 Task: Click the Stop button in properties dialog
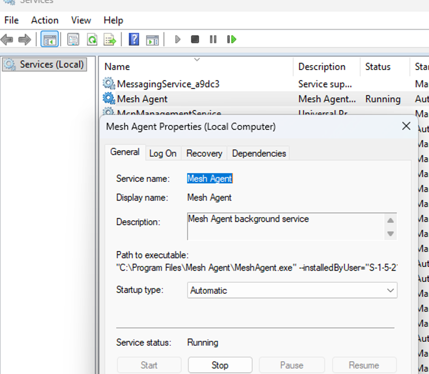(220, 365)
